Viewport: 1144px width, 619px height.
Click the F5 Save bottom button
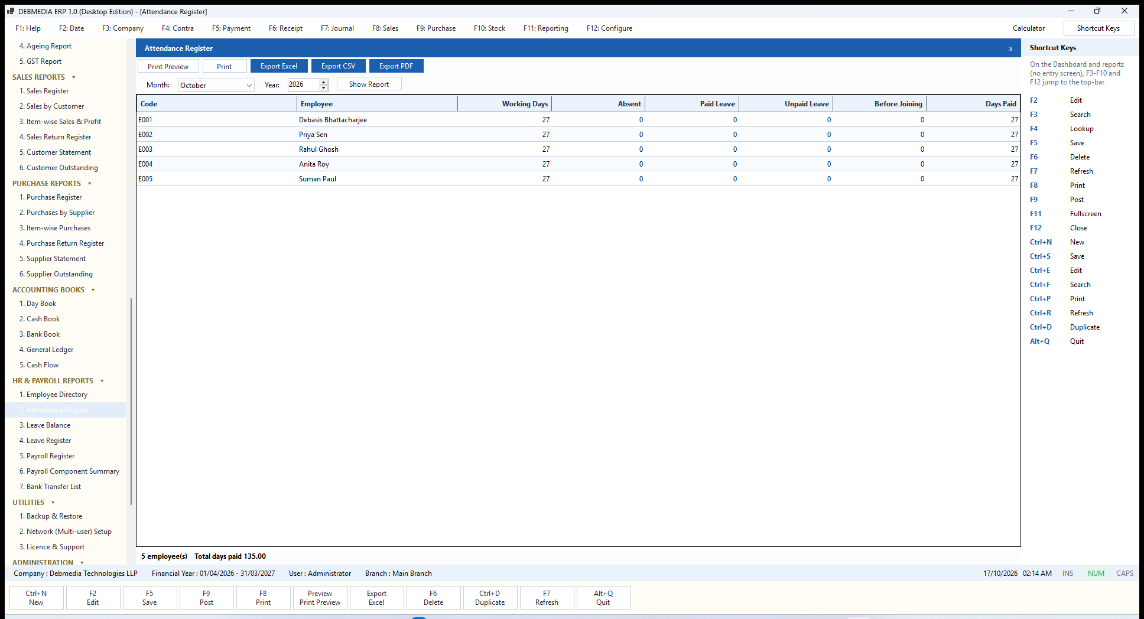pos(149,598)
